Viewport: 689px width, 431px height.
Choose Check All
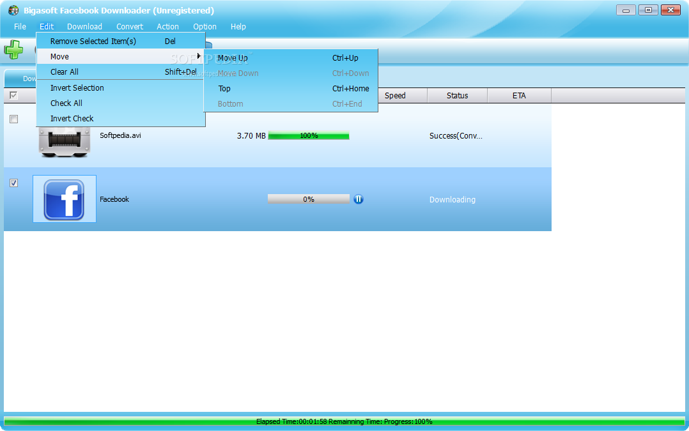[121, 103]
